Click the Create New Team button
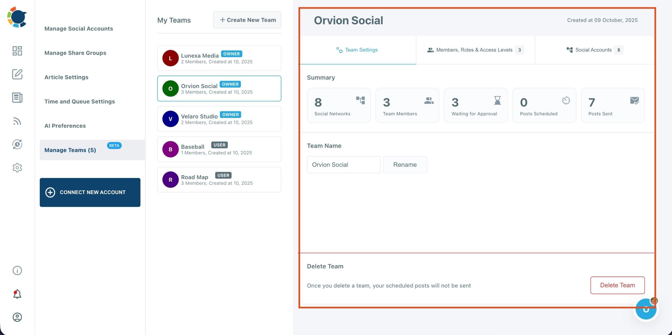 [x=247, y=20]
